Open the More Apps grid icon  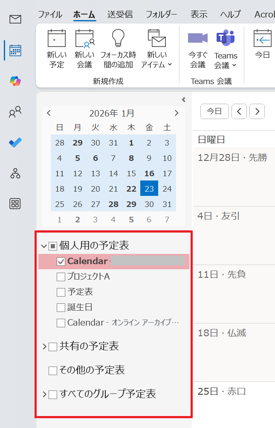[x=15, y=204]
